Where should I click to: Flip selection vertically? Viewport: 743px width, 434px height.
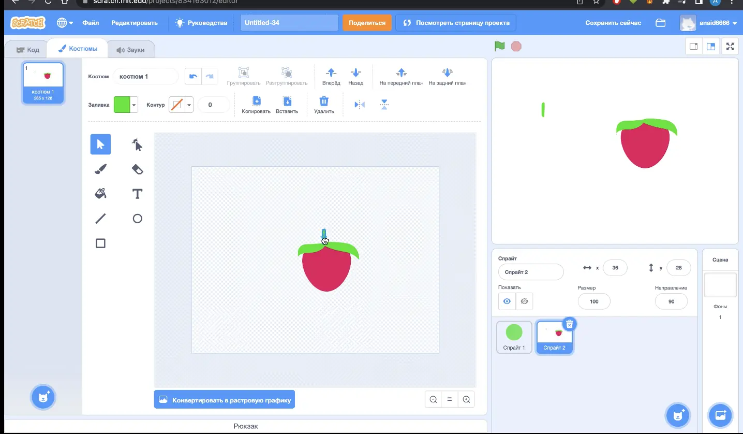coord(384,105)
